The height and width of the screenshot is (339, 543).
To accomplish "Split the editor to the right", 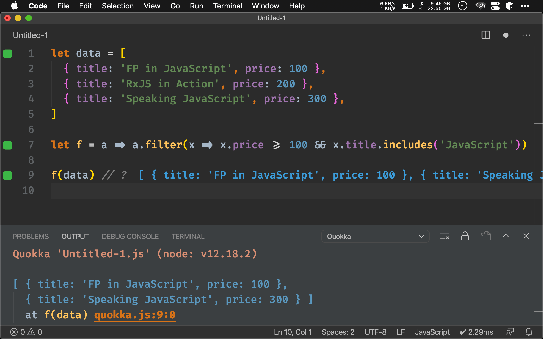I will point(486,35).
